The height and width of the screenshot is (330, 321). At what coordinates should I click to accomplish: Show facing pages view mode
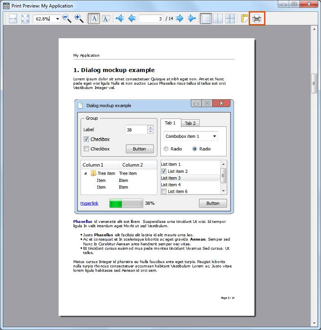click(218, 19)
